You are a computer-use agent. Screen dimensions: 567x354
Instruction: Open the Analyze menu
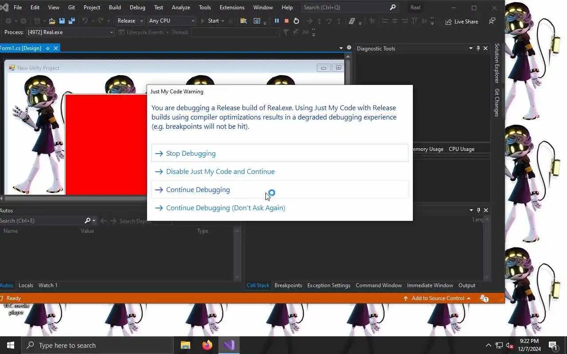click(x=181, y=8)
